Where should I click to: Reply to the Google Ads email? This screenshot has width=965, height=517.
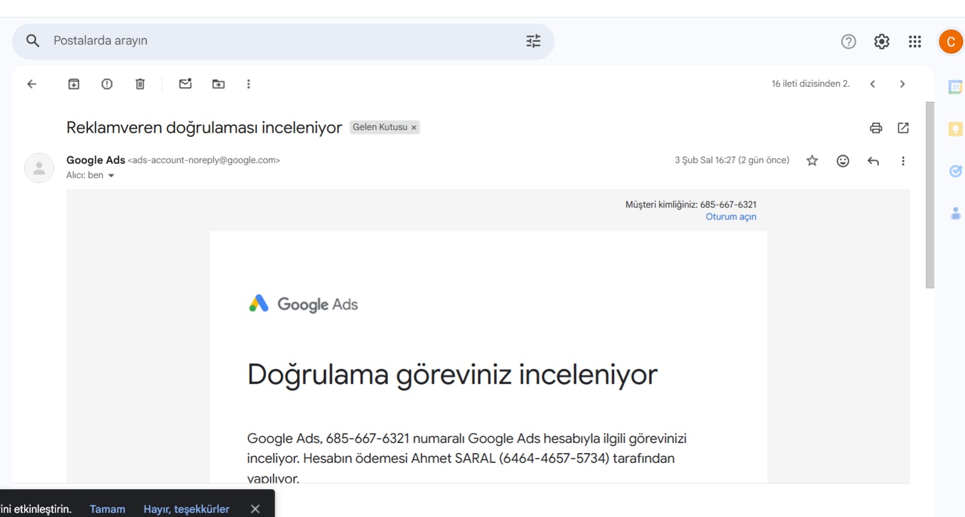873,161
